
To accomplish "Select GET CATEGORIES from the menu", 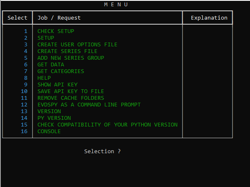I will click(61, 71).
